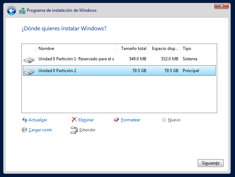Click the red X Eliminar icon
Image resolution: width=235 pixels, height=177 pixels.
(x=74, y=120)
